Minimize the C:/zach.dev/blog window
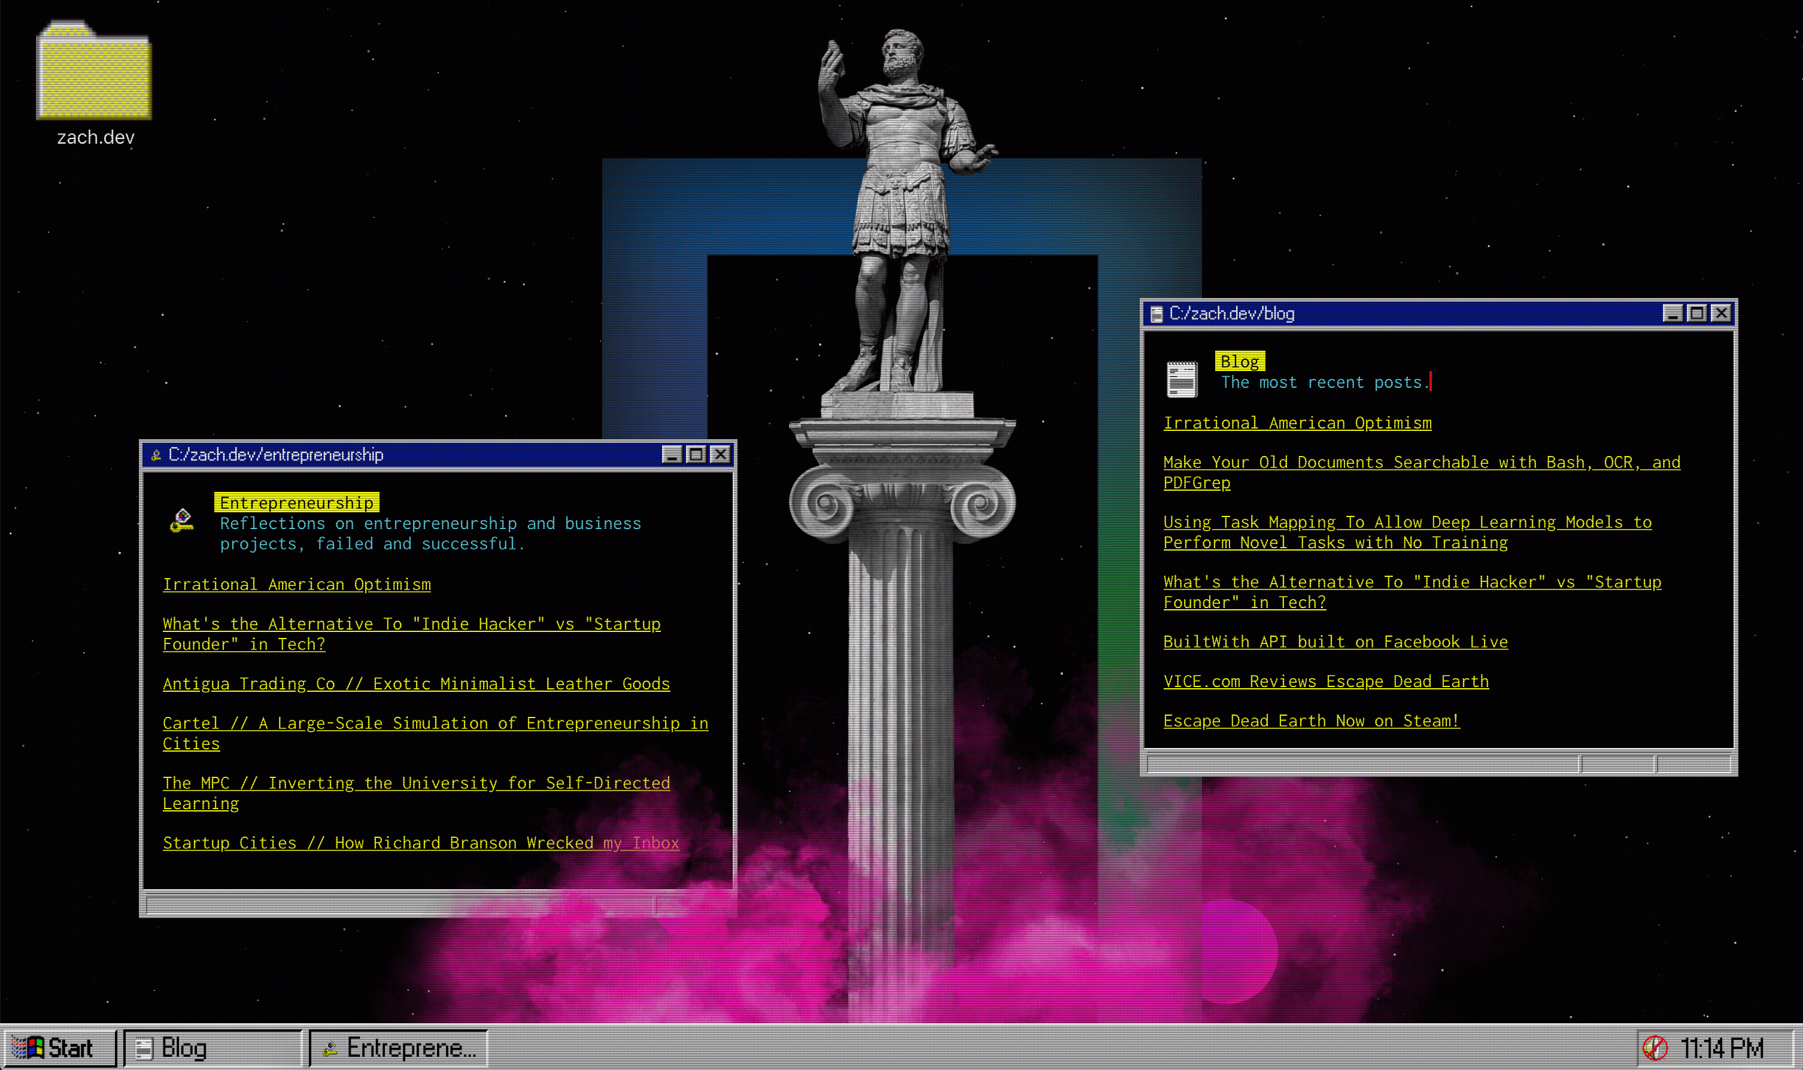The height and width of the screenshot is (1070, 1803). point(1673,313)
